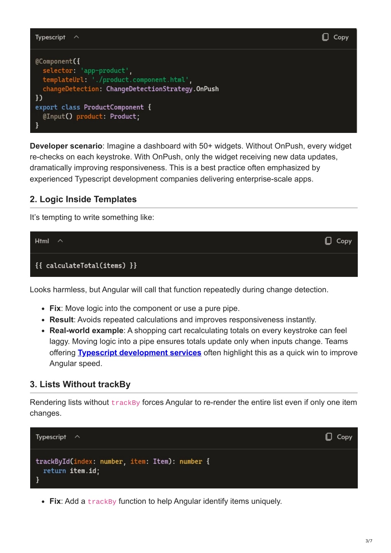Click the Typescript language label on the ProductComponent block

pos(50,37)
